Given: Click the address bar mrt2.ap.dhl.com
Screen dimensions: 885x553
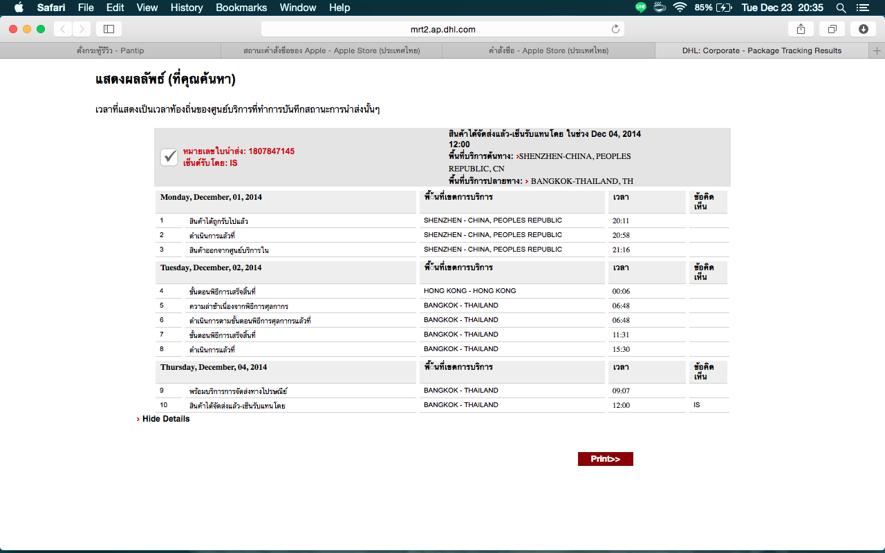Looking at the screenshot, I should tap(442, 29).
